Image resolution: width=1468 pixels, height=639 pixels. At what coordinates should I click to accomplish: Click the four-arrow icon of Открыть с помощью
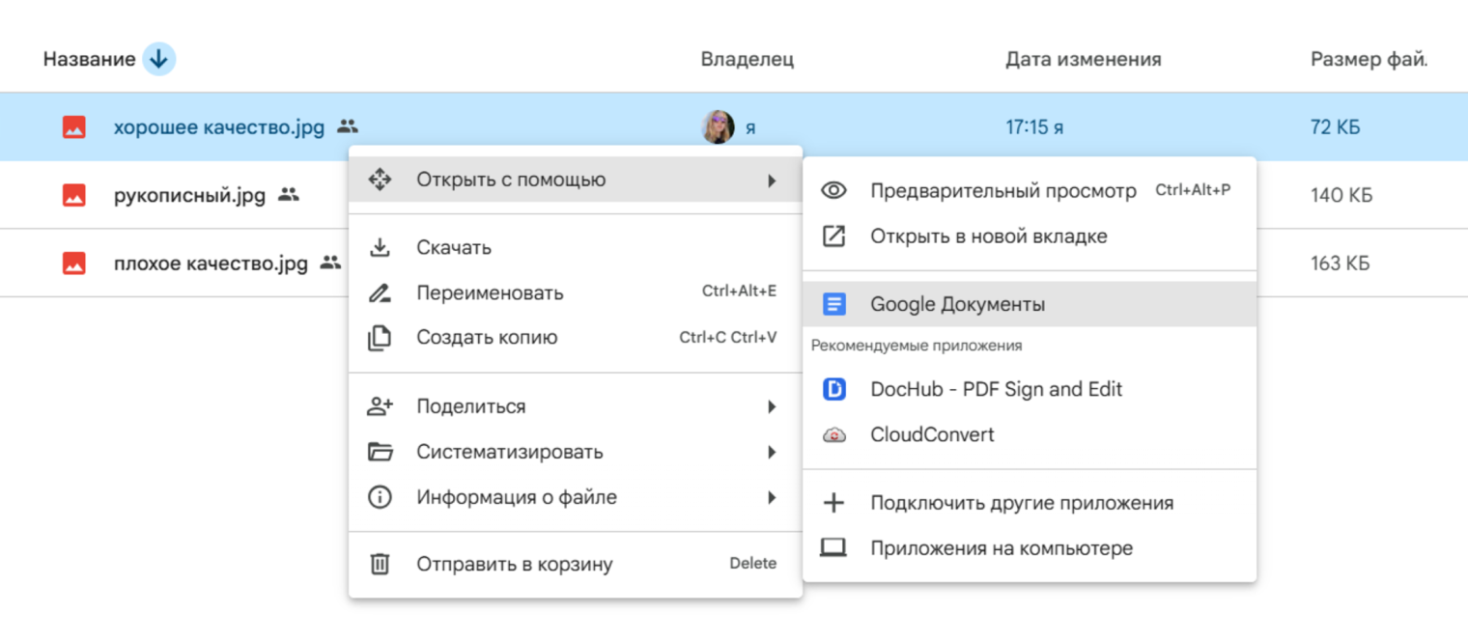tap(380, 180)
